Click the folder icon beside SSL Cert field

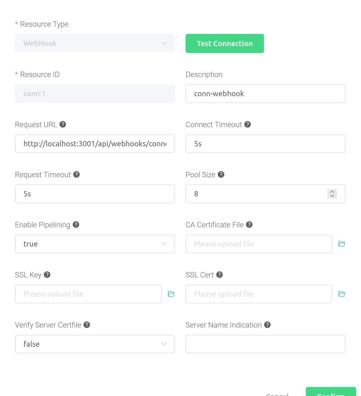342,294
